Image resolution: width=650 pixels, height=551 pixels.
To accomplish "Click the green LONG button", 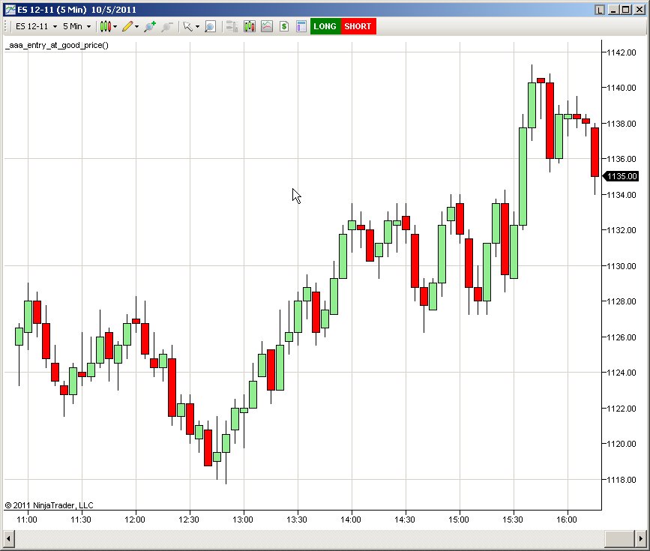I will pos(325,26).
